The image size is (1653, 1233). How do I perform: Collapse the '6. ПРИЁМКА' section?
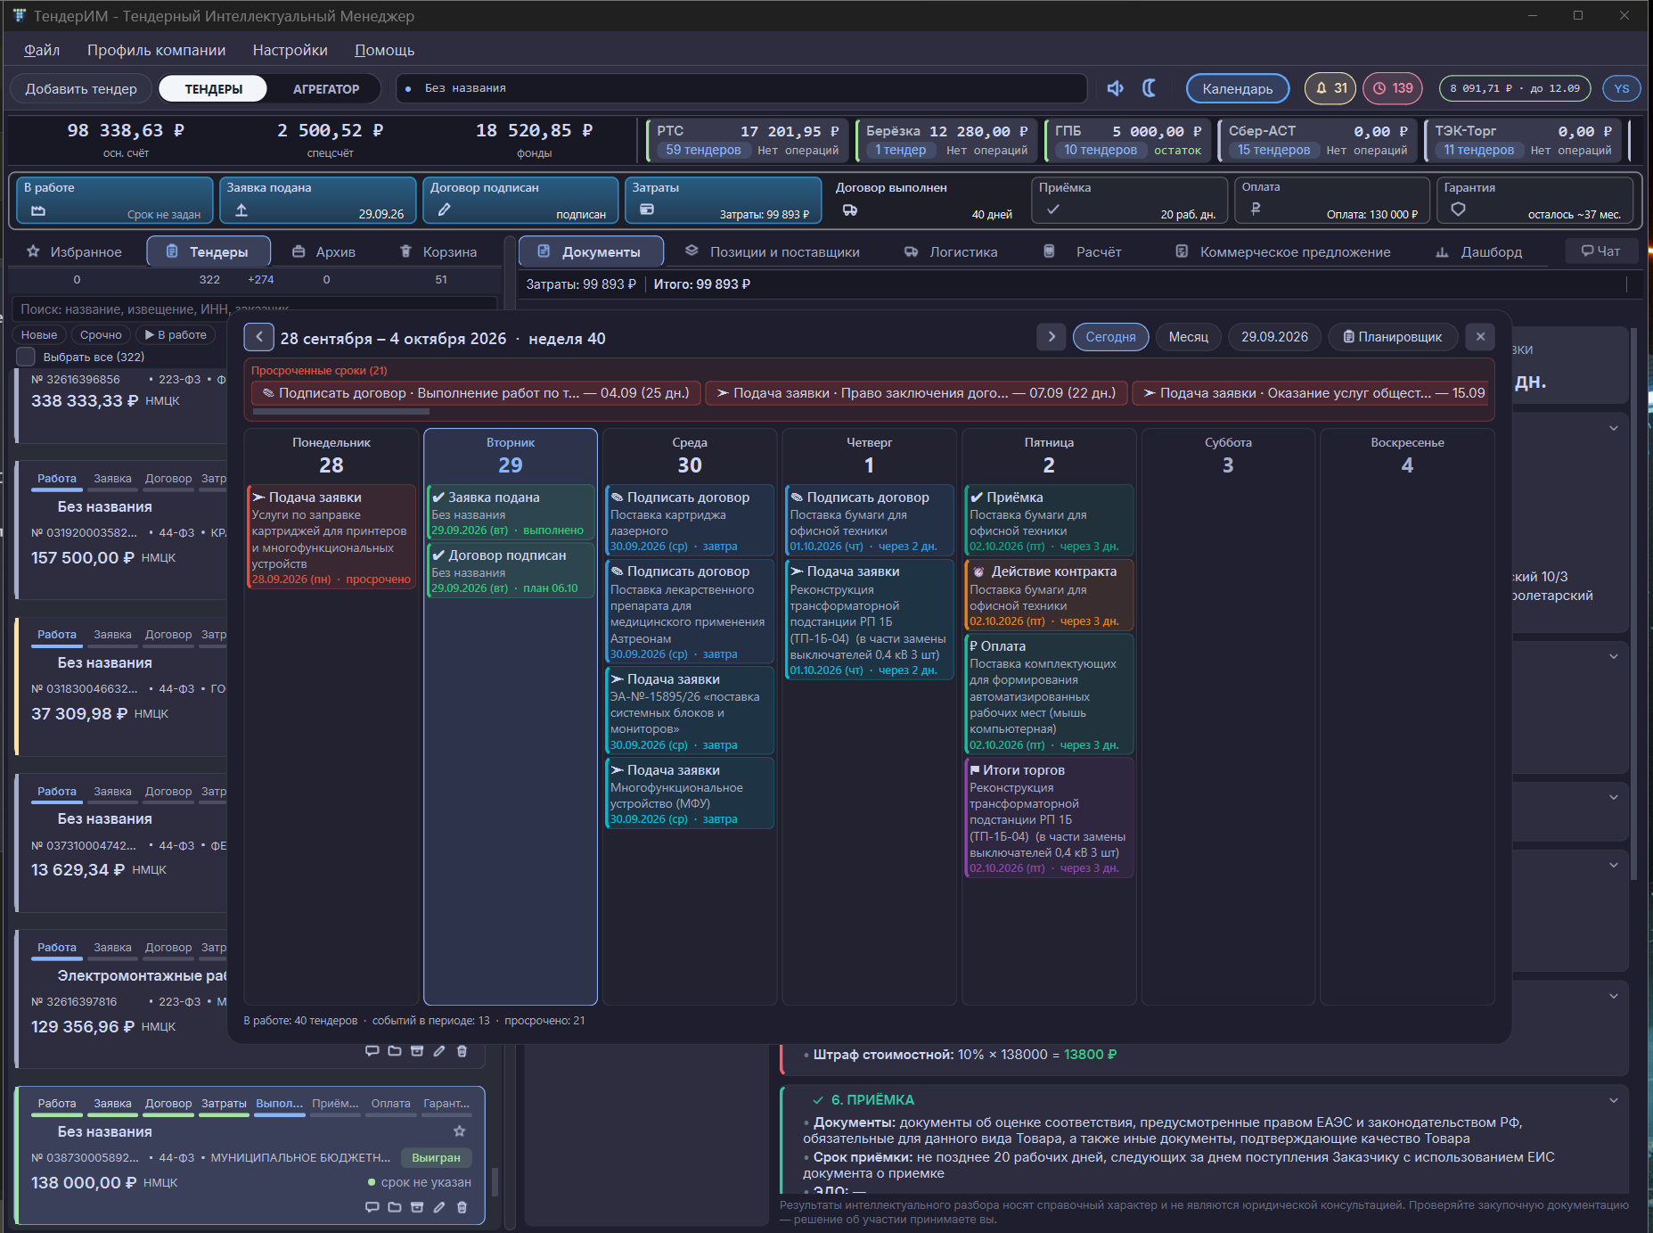[x=1613, y=1100]
